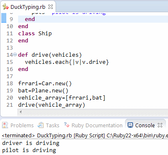
Task: Click the left arrow of horizontal scrollbar
Action: (x=21, y=112)
